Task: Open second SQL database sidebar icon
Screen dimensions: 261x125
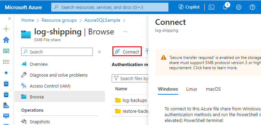Action: (6, 95)
